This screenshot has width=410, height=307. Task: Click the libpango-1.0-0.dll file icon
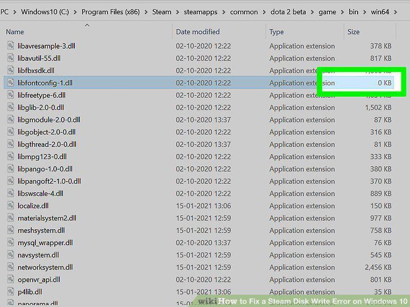(11, 168)
